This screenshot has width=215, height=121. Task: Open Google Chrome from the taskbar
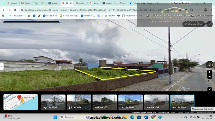153,117
